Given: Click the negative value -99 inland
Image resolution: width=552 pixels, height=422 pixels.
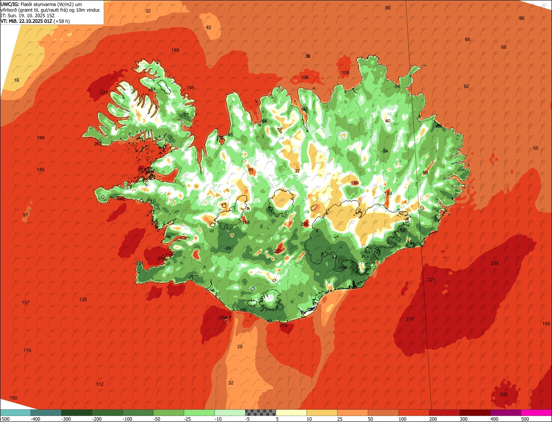Looking at the screenshot, I should tap(228, 248).
